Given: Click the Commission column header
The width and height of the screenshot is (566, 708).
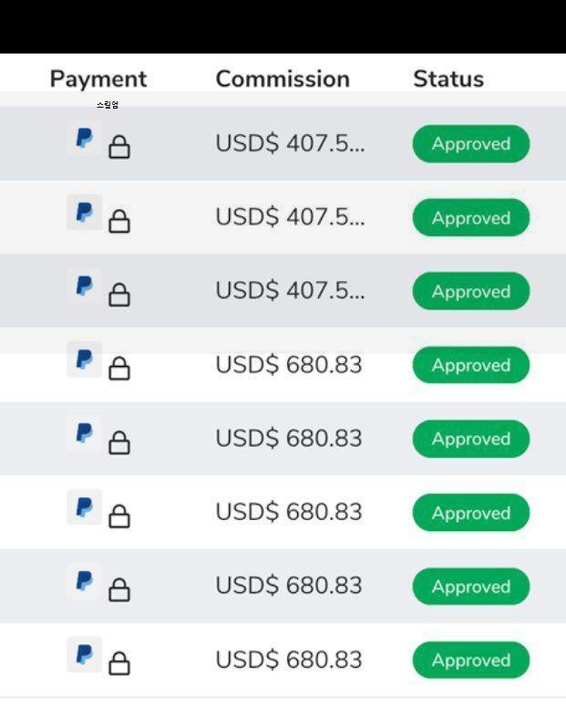Looking at the screenshot, I should (x=283, y=79).
